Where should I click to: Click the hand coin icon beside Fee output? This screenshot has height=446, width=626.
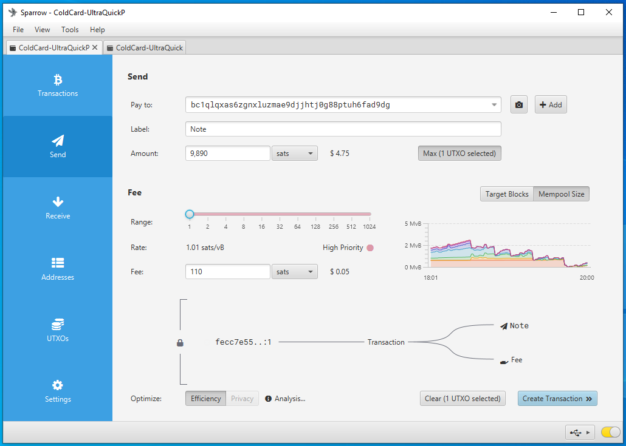(x=504, y=360)
